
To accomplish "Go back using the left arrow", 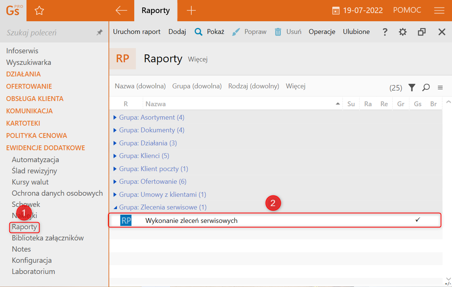I will click(x=121, y=10).
